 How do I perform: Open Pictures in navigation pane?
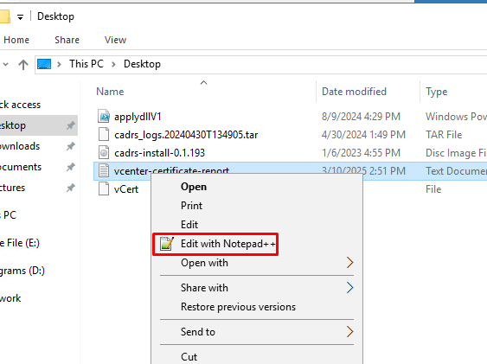[12, 188]
